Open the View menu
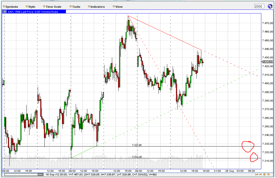 118,7
